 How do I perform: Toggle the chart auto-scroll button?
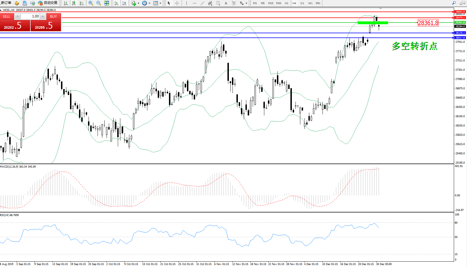click(116, 3)
